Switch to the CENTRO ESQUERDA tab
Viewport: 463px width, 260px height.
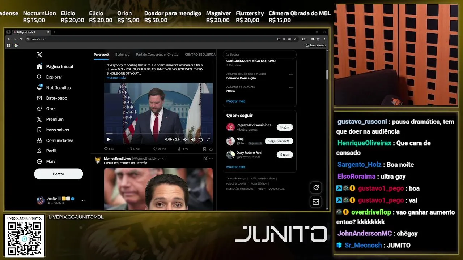tap(200, 55)
